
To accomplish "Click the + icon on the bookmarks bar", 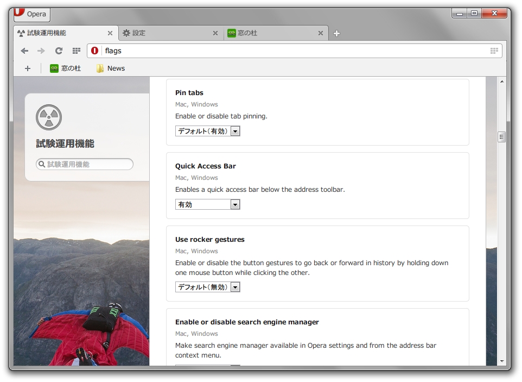I will point(28,68).
